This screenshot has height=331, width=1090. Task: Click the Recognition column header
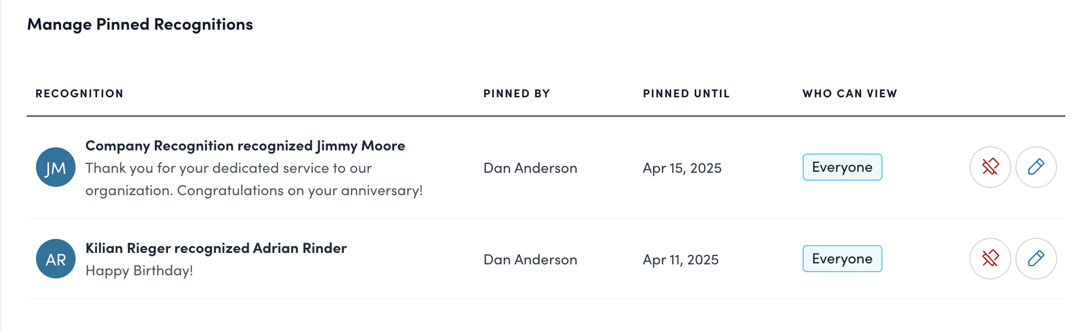tap(79, 94)
